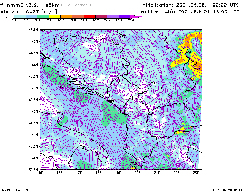Click the legend value 17.1
The height and width of the screenshot is (192, 249).
(84, 20)
